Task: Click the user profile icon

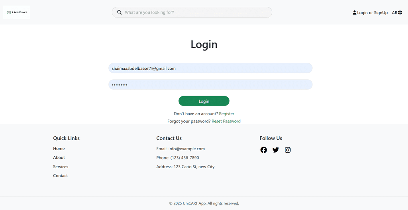Action: point(355,13)
